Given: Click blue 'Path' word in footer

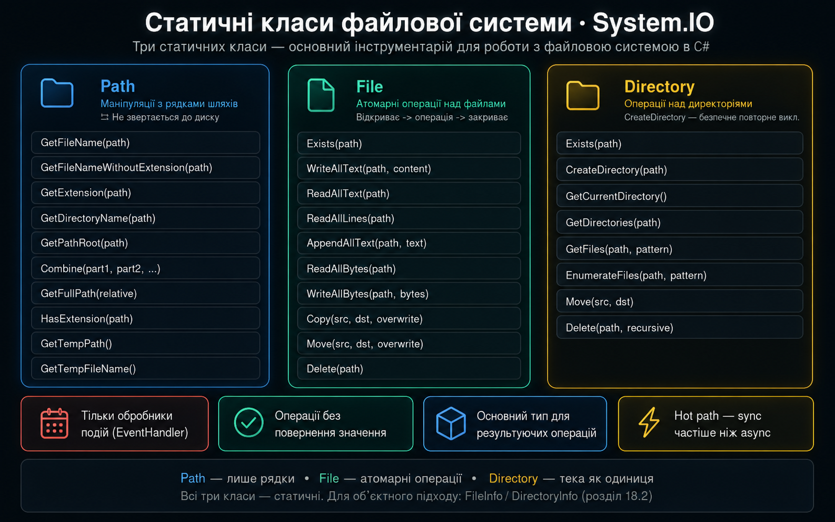Looking at the screenshot, I should click(x=193, y=478).
